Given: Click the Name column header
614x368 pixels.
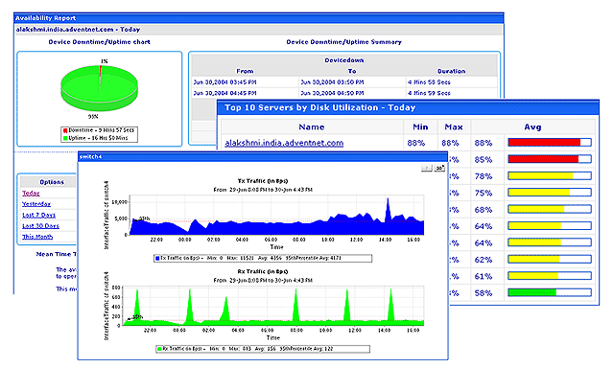Looking at the screenshot, I should pyautogui.click(x=312, y=127).
